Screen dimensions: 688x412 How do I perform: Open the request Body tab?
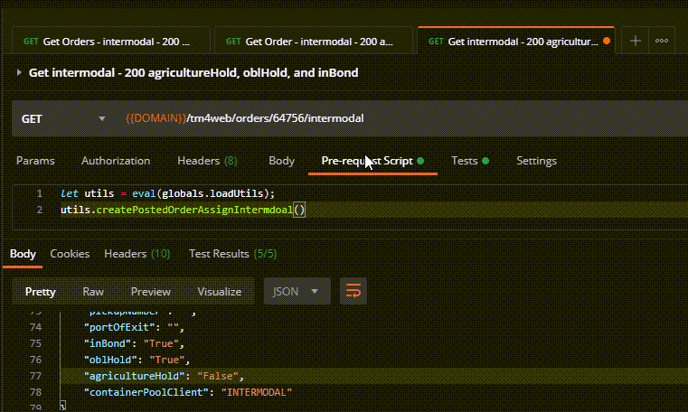[x=282, y=161]
